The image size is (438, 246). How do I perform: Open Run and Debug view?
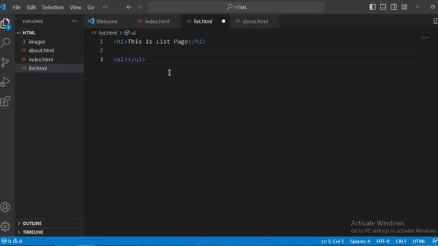pyautogui.click(x=5, y=82)
